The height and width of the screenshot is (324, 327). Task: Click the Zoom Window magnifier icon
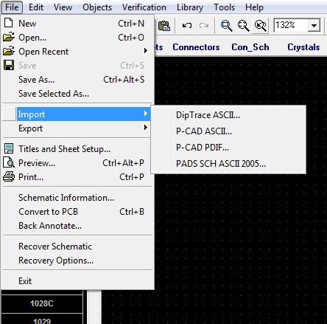(261, 26)
